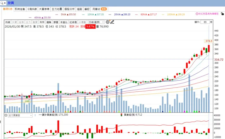This screenshot has height=139, width=225.
Task: Click the red 9.87% change badge
Action: (x=90, y=26)
